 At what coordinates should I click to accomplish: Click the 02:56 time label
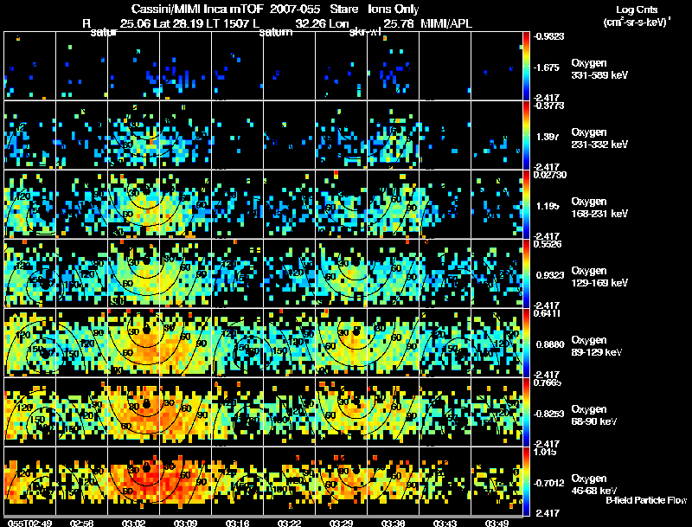(x=81, y=523)
